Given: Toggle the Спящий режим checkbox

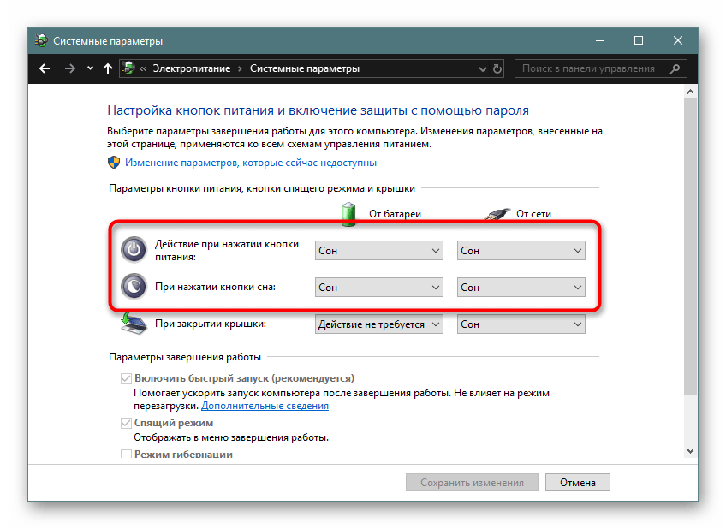Looking at the screenshot, I should click(127, 423).
